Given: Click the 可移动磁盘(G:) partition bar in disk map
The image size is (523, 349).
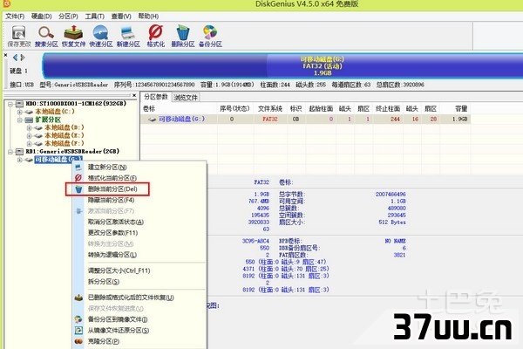Looking at the screenshot, I should (282, 65).
